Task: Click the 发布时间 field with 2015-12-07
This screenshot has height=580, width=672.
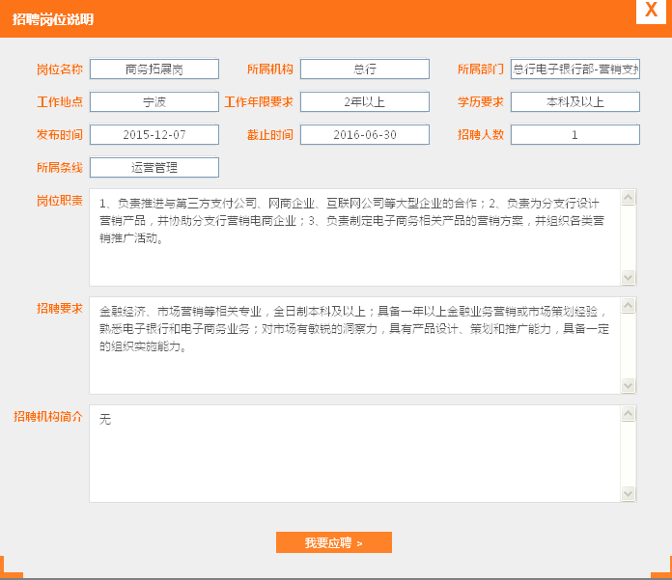Action: 154,135
